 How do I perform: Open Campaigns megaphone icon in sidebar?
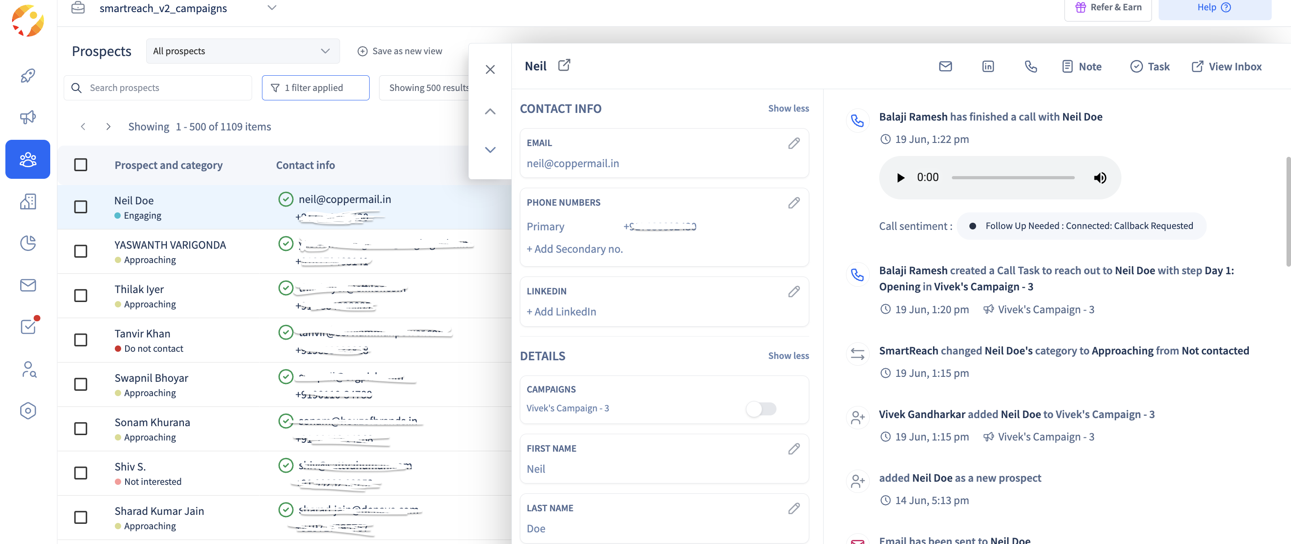[x=27, y=117]
